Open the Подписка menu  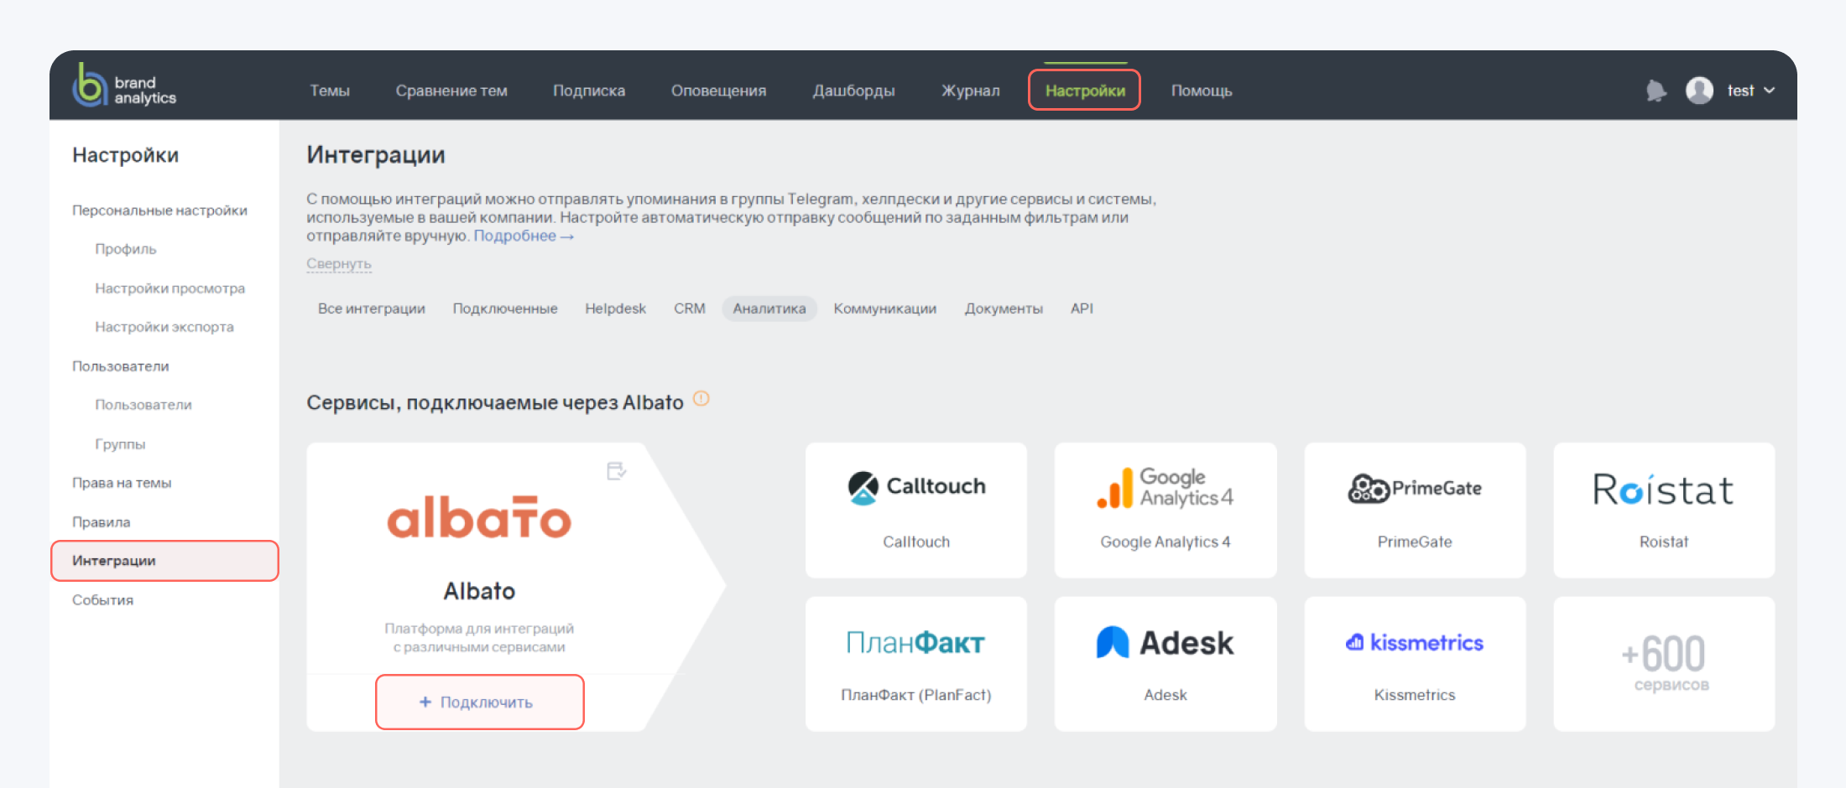point(589,91)
